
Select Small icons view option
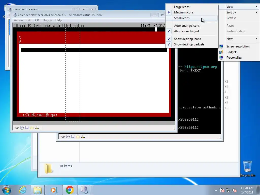click(x=192, y=18)
